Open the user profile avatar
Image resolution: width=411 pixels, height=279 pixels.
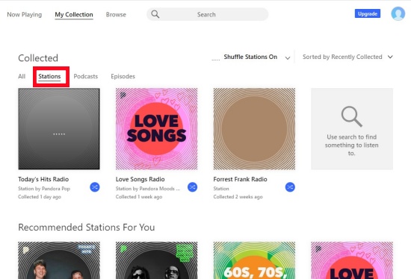click(398, 13)
